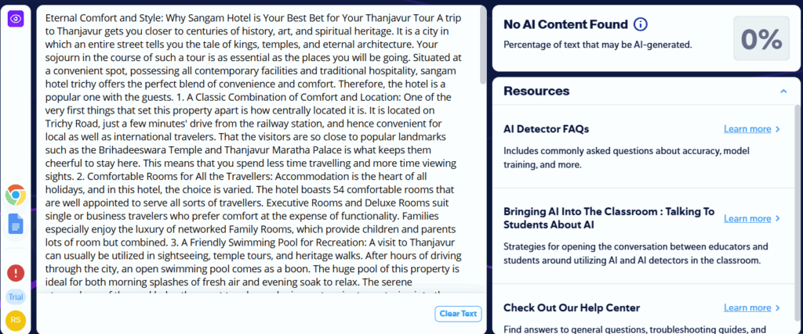This screenshot has width=803, height=334.
Task: Click the arrow beside Check Out Our Help Center
Action: (x=778, y=308)
